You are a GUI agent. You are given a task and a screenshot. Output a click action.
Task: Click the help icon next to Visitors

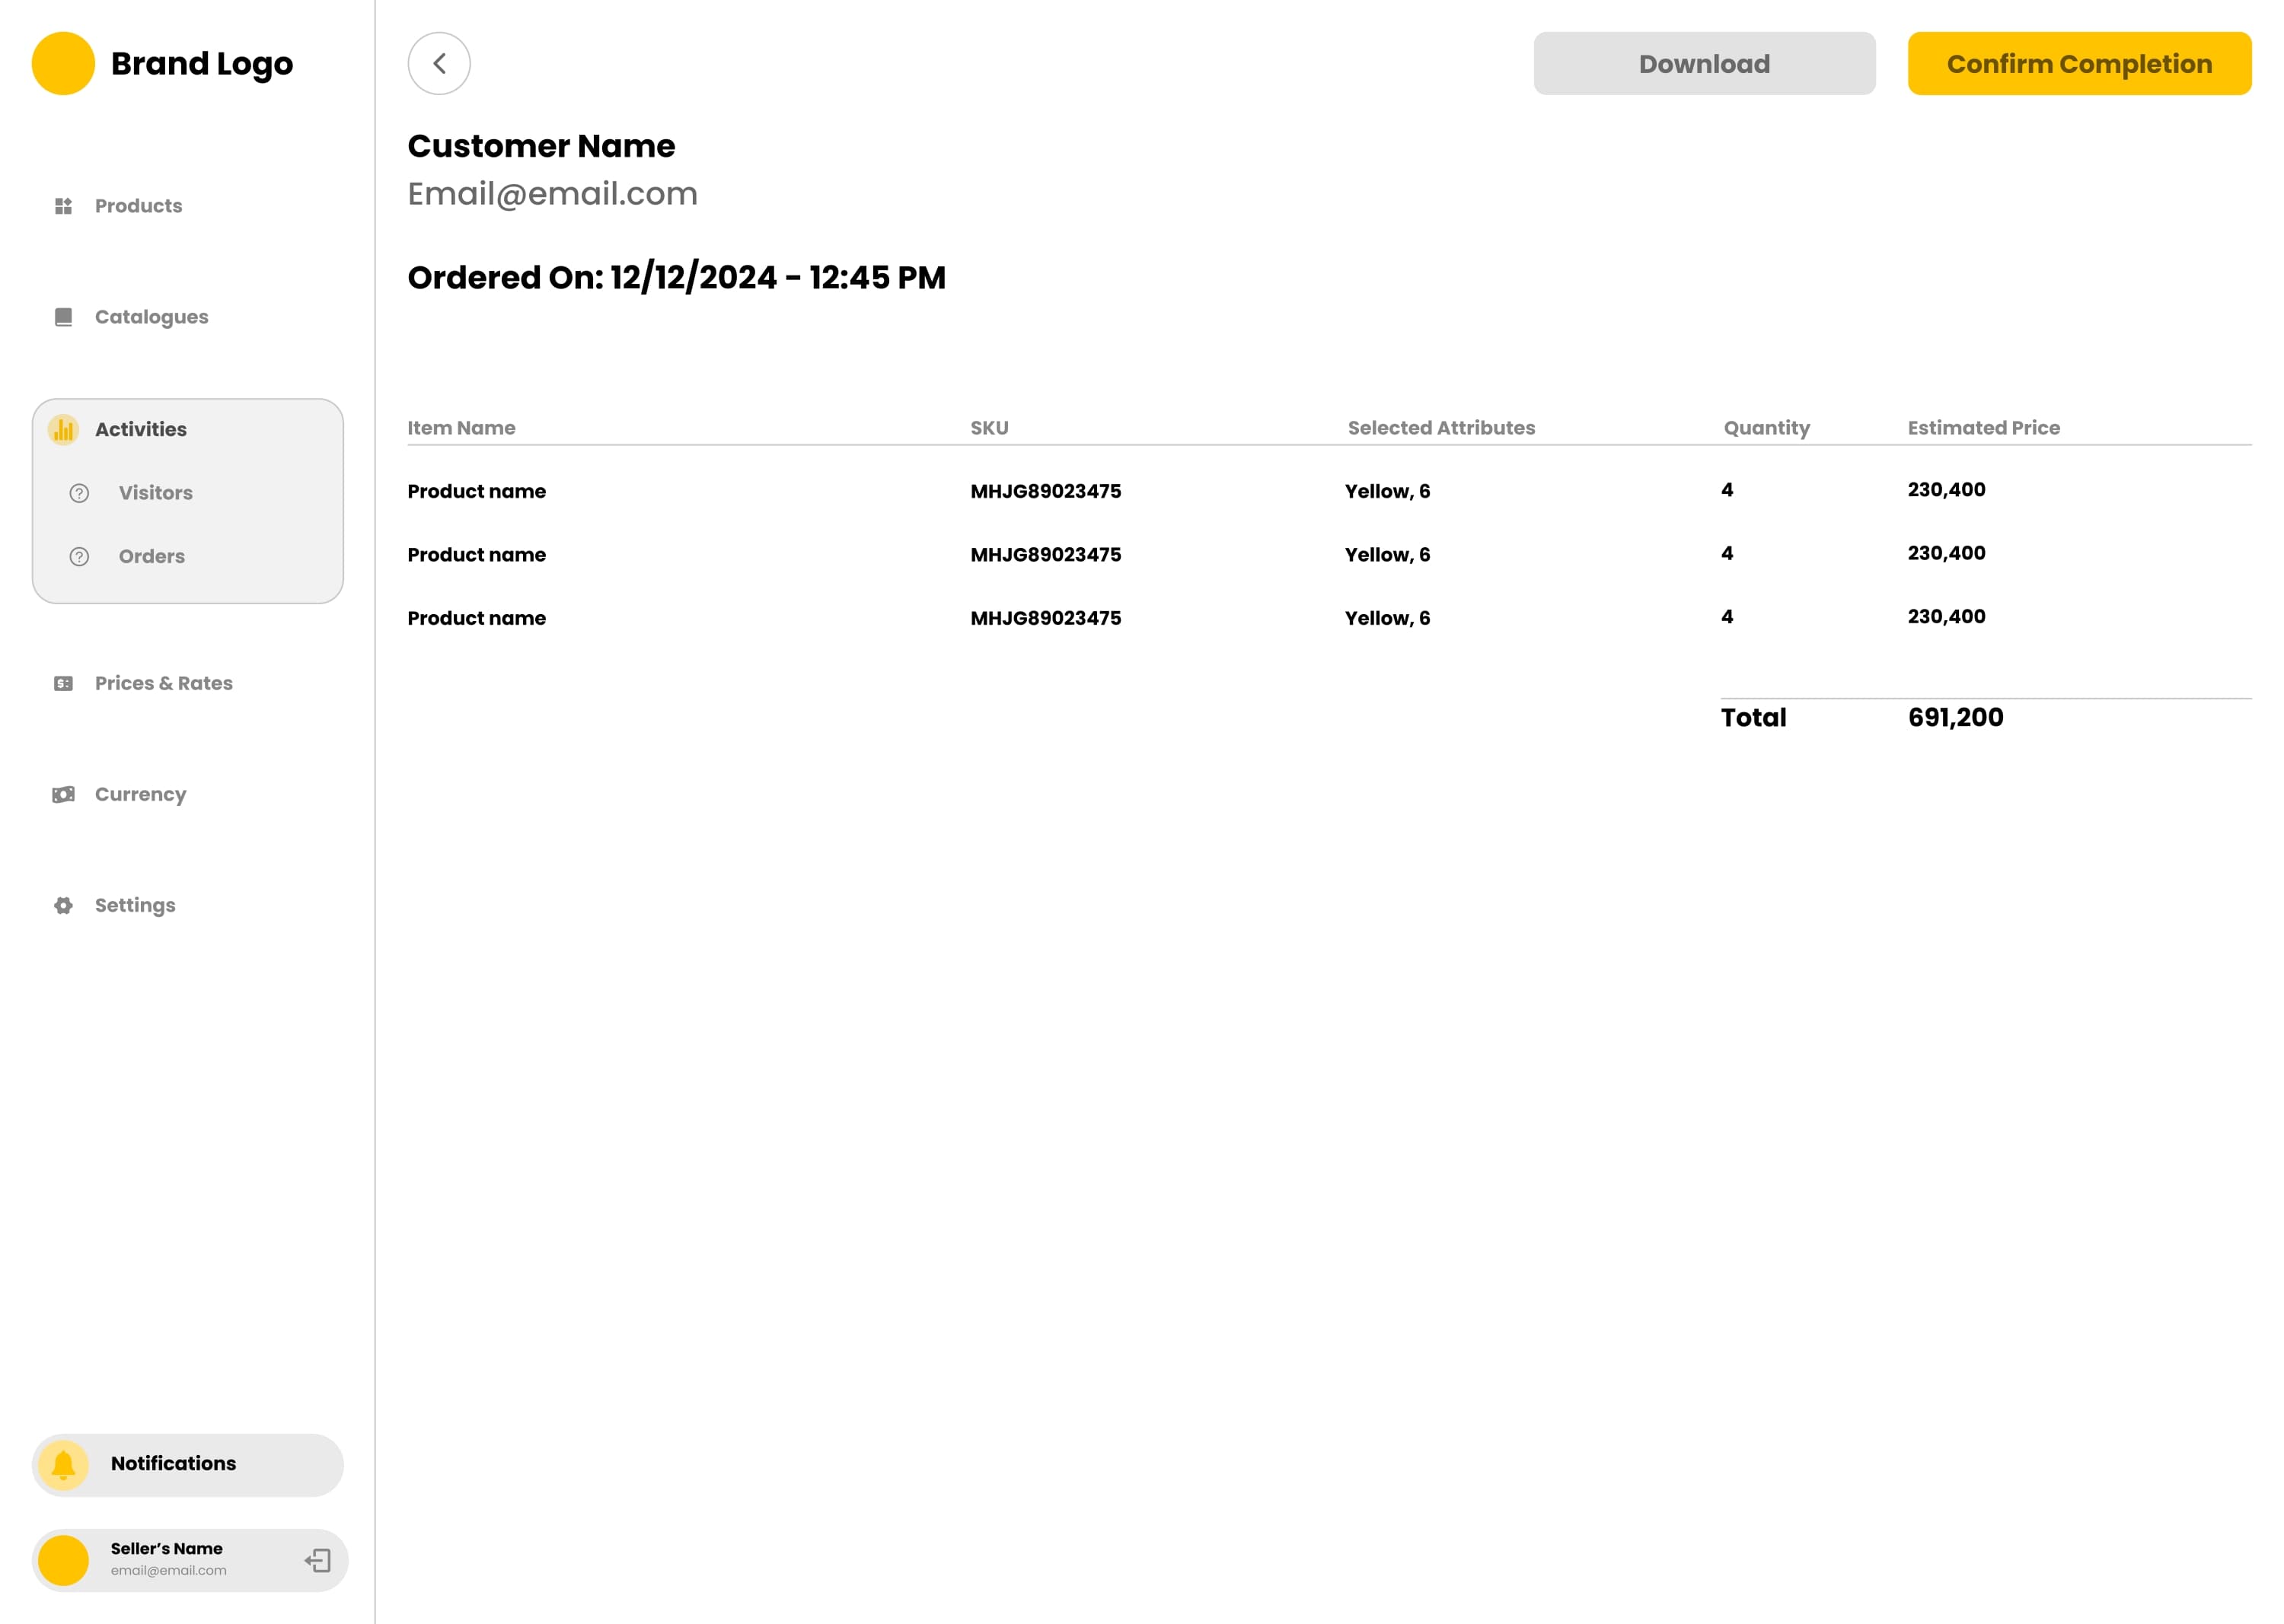[79, 492]
